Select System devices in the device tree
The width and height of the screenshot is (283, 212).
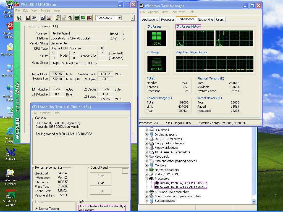pos(165,201)
